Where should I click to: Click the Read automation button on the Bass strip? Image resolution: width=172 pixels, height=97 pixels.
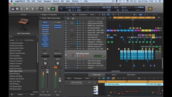tap(58, 59)
